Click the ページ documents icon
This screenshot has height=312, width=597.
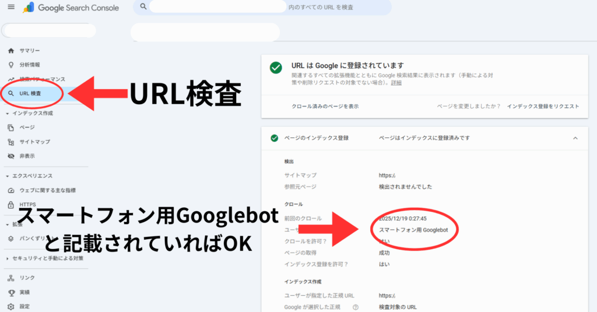click(x=11, y=127)
